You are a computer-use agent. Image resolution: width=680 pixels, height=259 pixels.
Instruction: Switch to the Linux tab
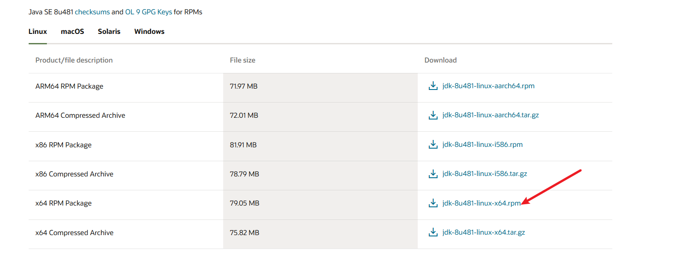(38, 32)
